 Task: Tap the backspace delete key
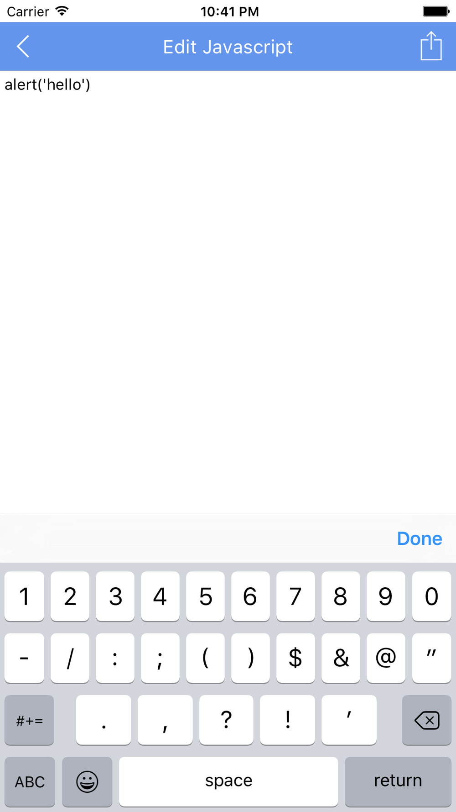coord(427,720)
